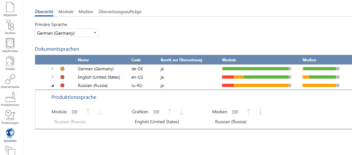Launch easybrowse from the sidebar
Image resolution: width=352 pixels, height=155 pixels.
pos(10,44)
